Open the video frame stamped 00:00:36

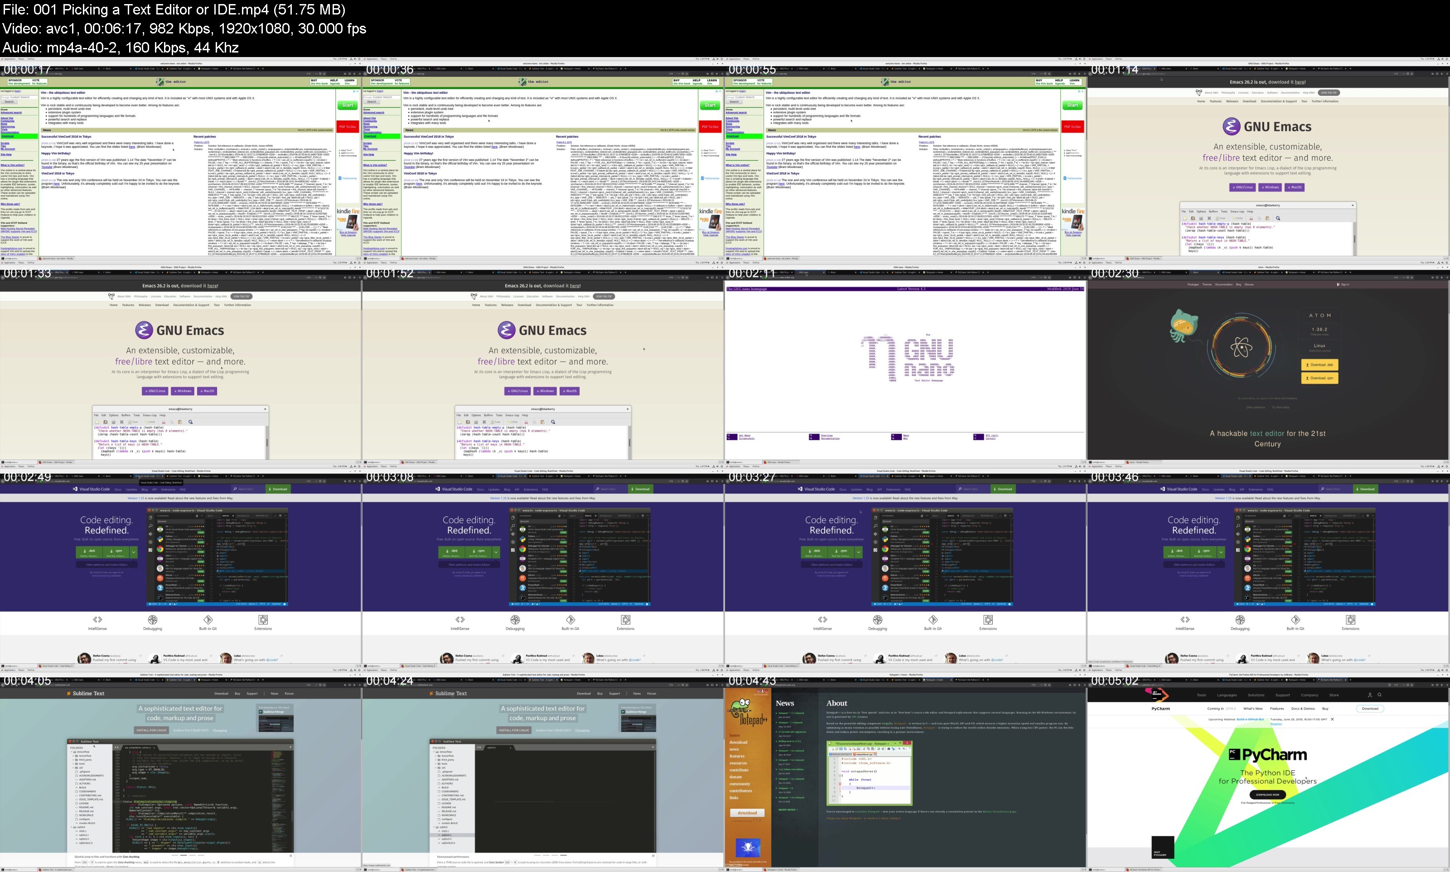pos(543,158)
